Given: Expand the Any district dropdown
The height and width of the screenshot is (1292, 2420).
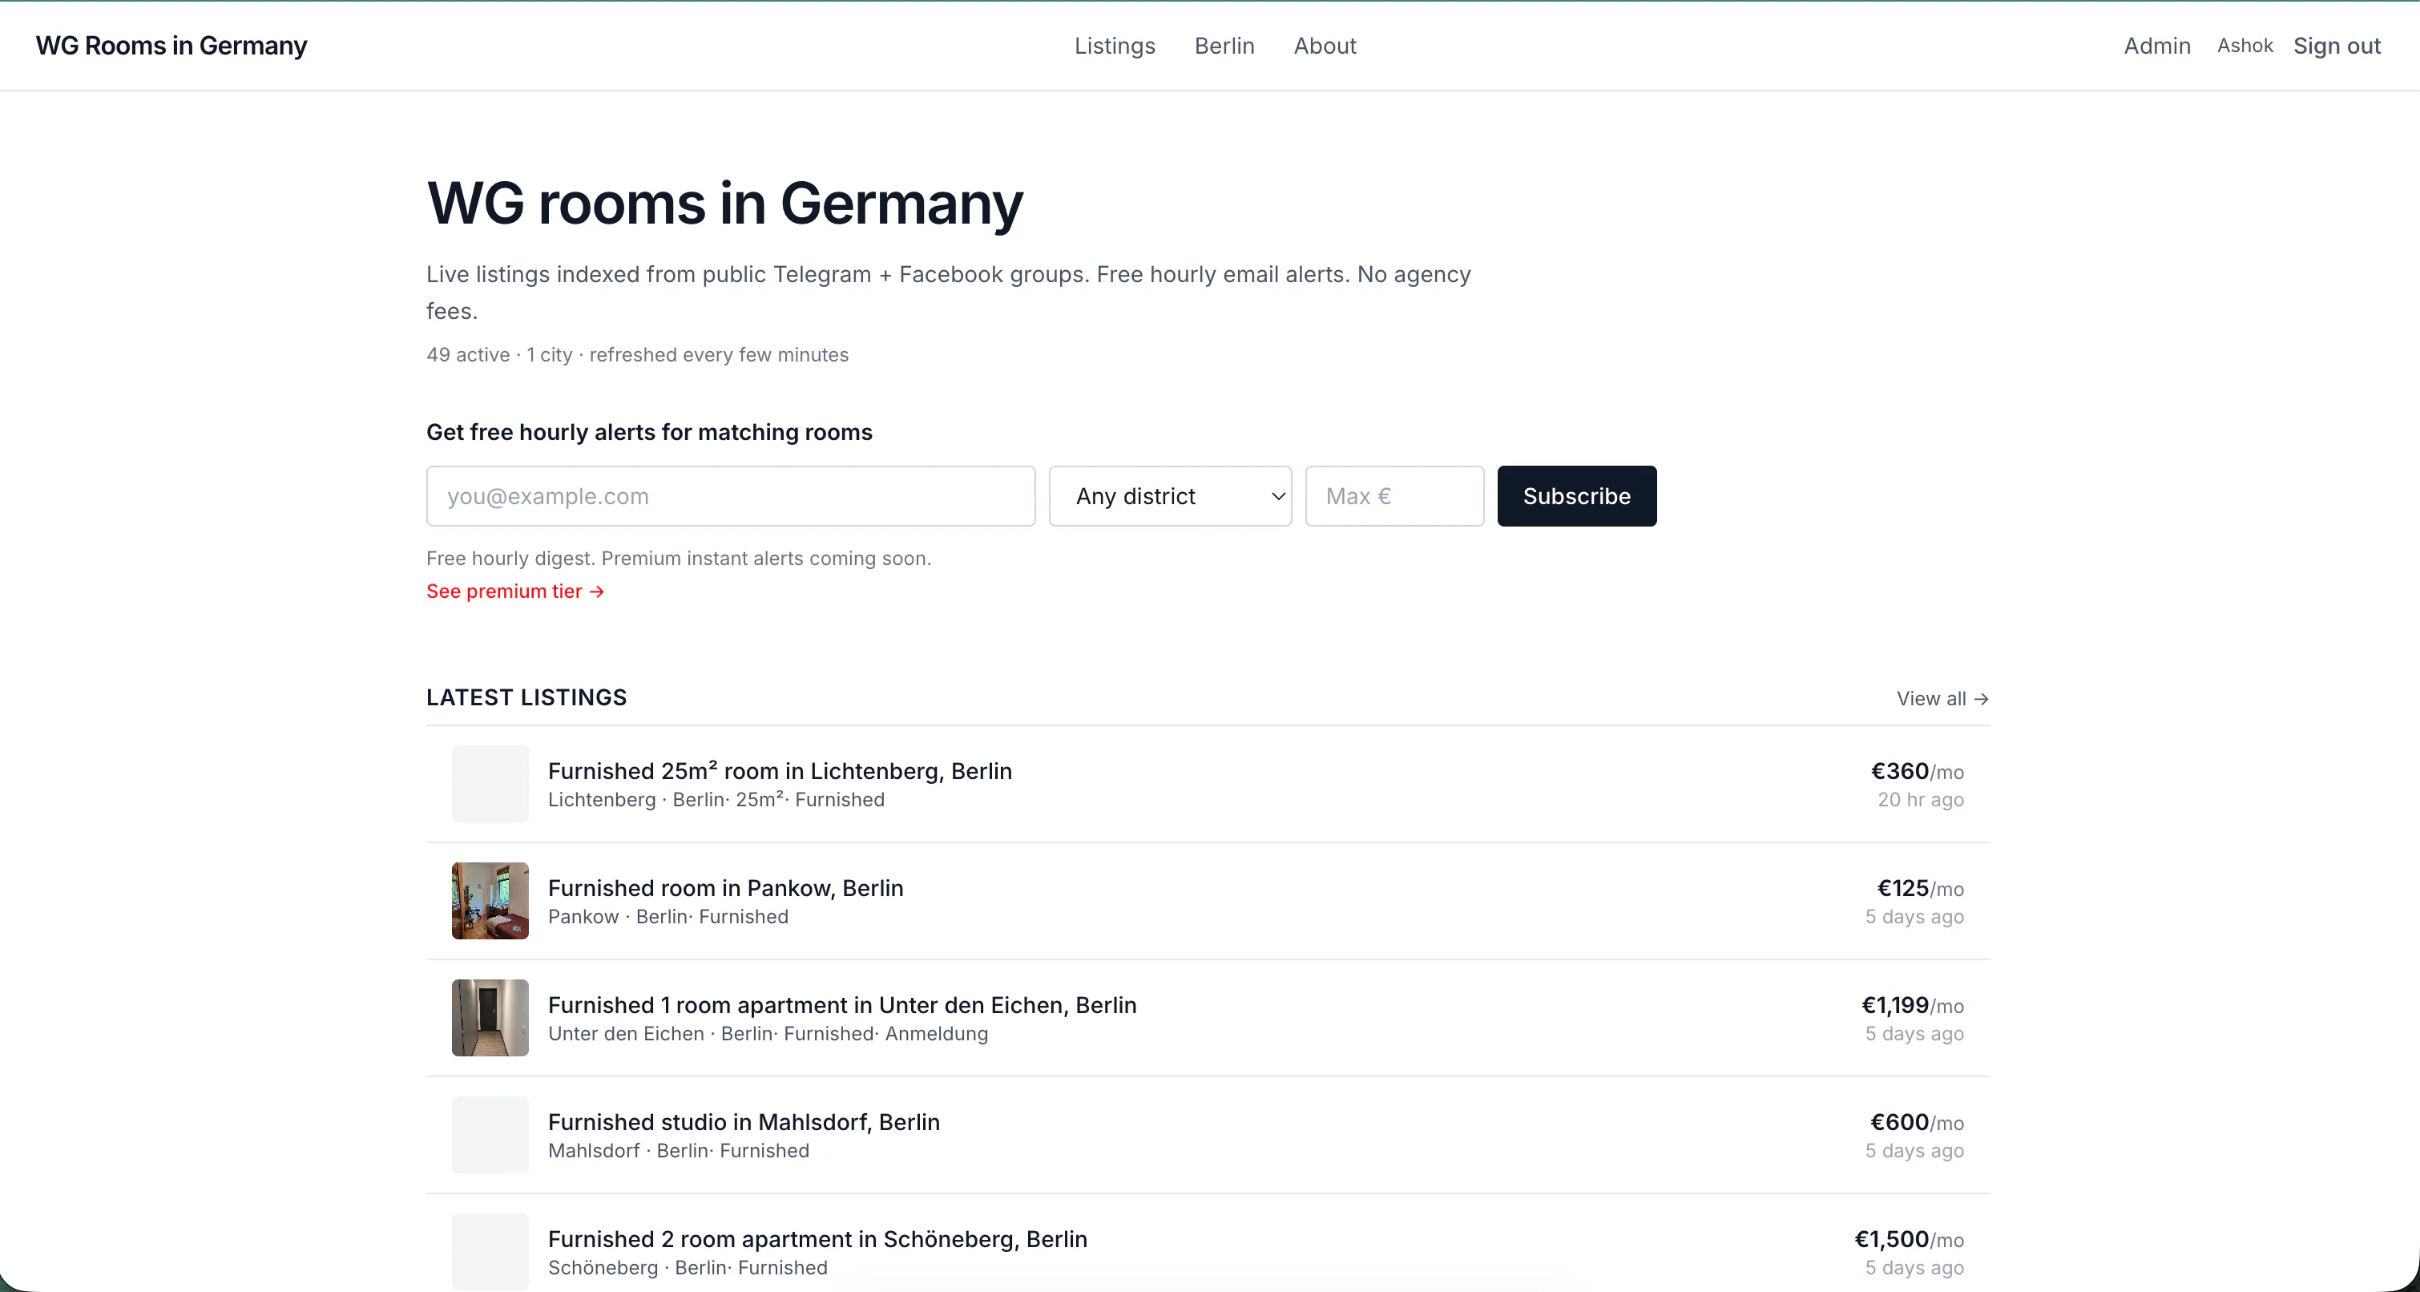Looking at the screenshot, I should [x=1170, y=496].
